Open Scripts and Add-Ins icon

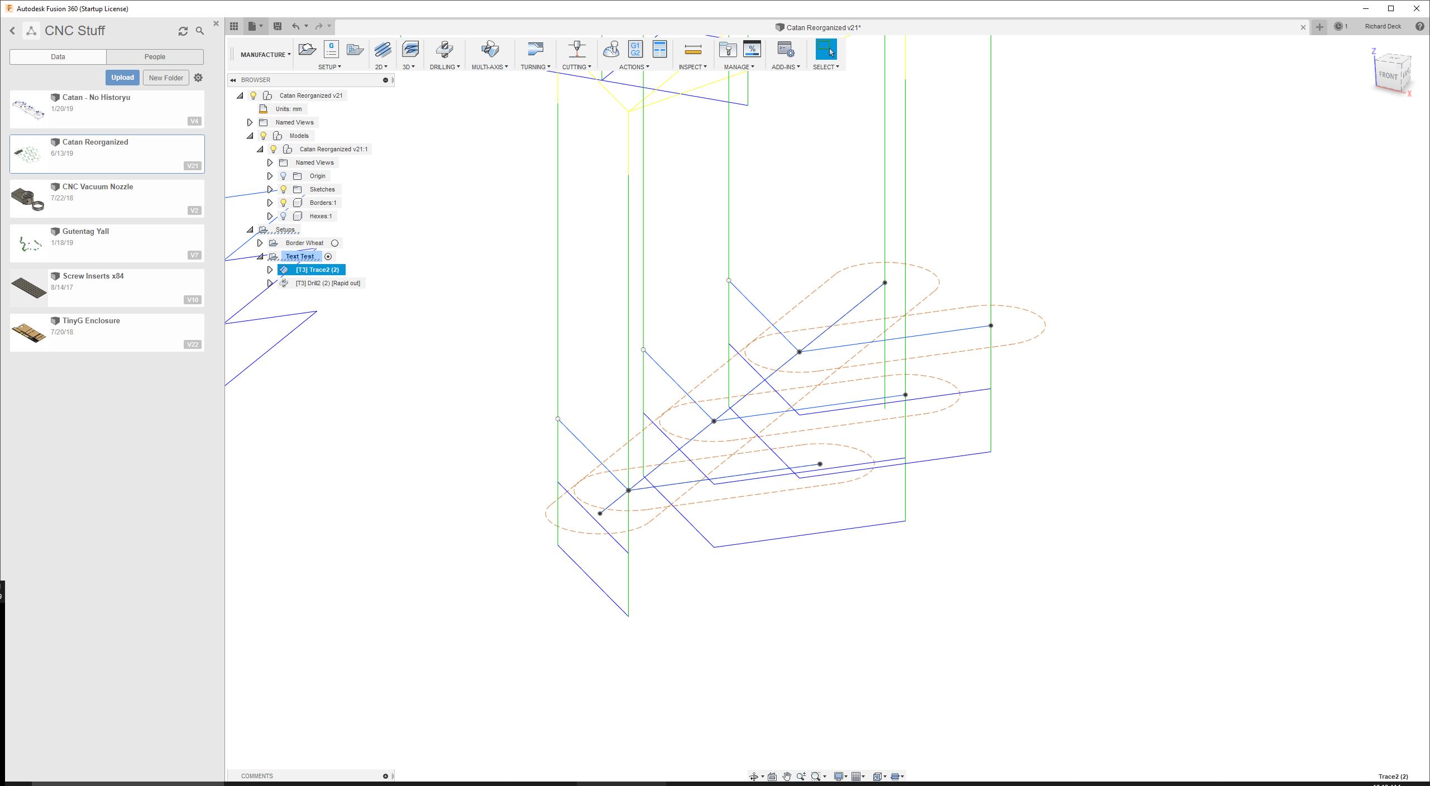(786, 49)
